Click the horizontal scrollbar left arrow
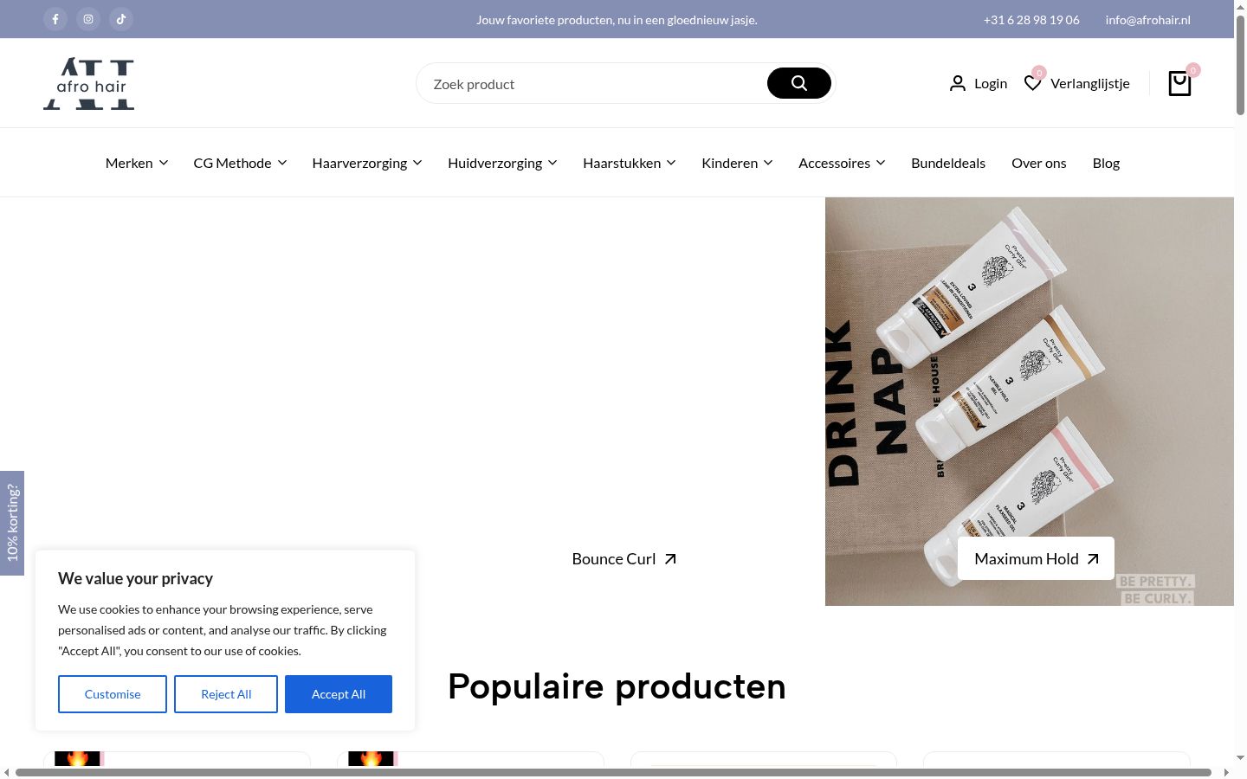 click(7, 772)
